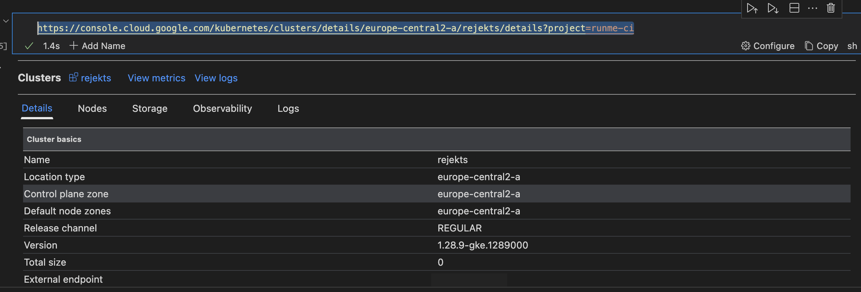Open the View logs link
Image resolution: width=861 pixels, height=292 pixels.
216,78
